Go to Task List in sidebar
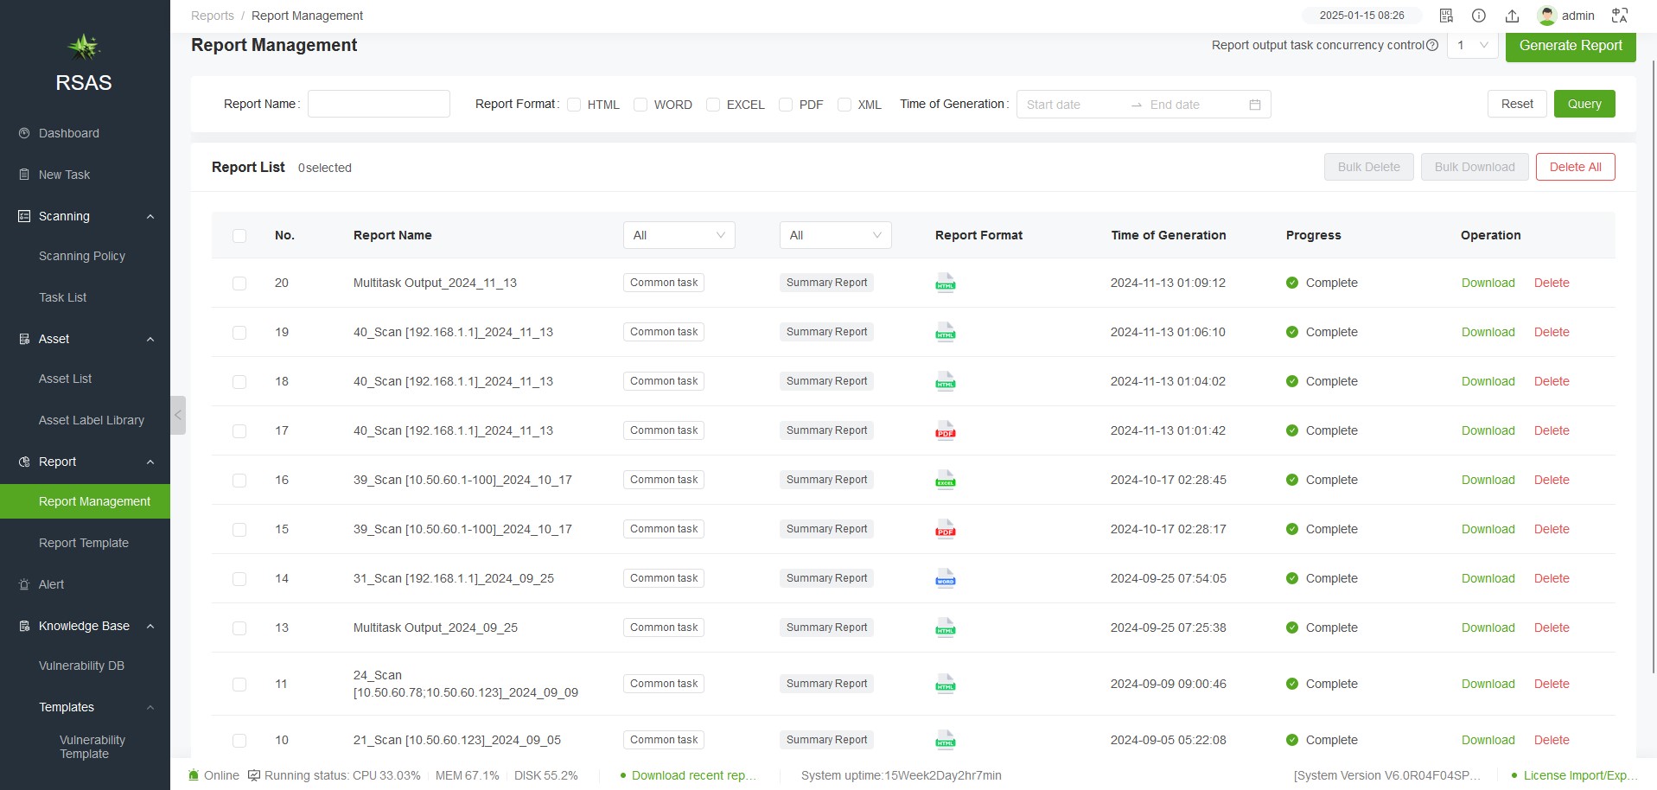Viewport: 1657px width, 790px height. [63, 297]
